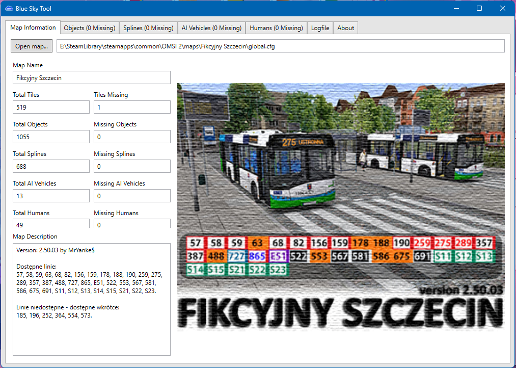Go to the Humans (0 Missing) tab
516x368 pixels.
pyautogui.click(x=276, y=28)
